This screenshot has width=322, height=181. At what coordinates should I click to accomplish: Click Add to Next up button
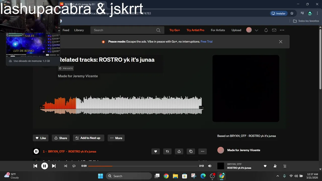point(89,138)
